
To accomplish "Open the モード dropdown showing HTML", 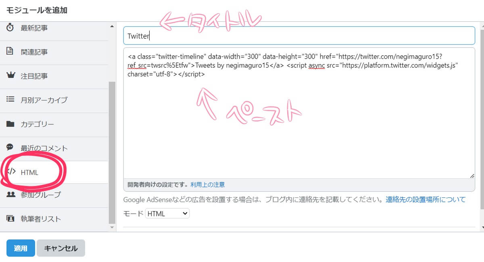I will coord(167,213).
